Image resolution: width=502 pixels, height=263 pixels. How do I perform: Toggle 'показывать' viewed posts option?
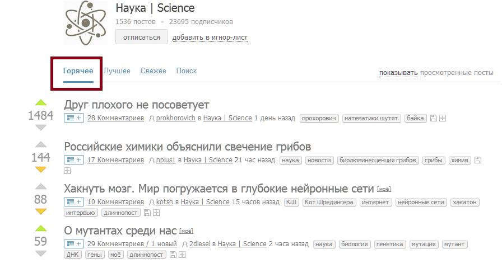[x=398, y=73]
